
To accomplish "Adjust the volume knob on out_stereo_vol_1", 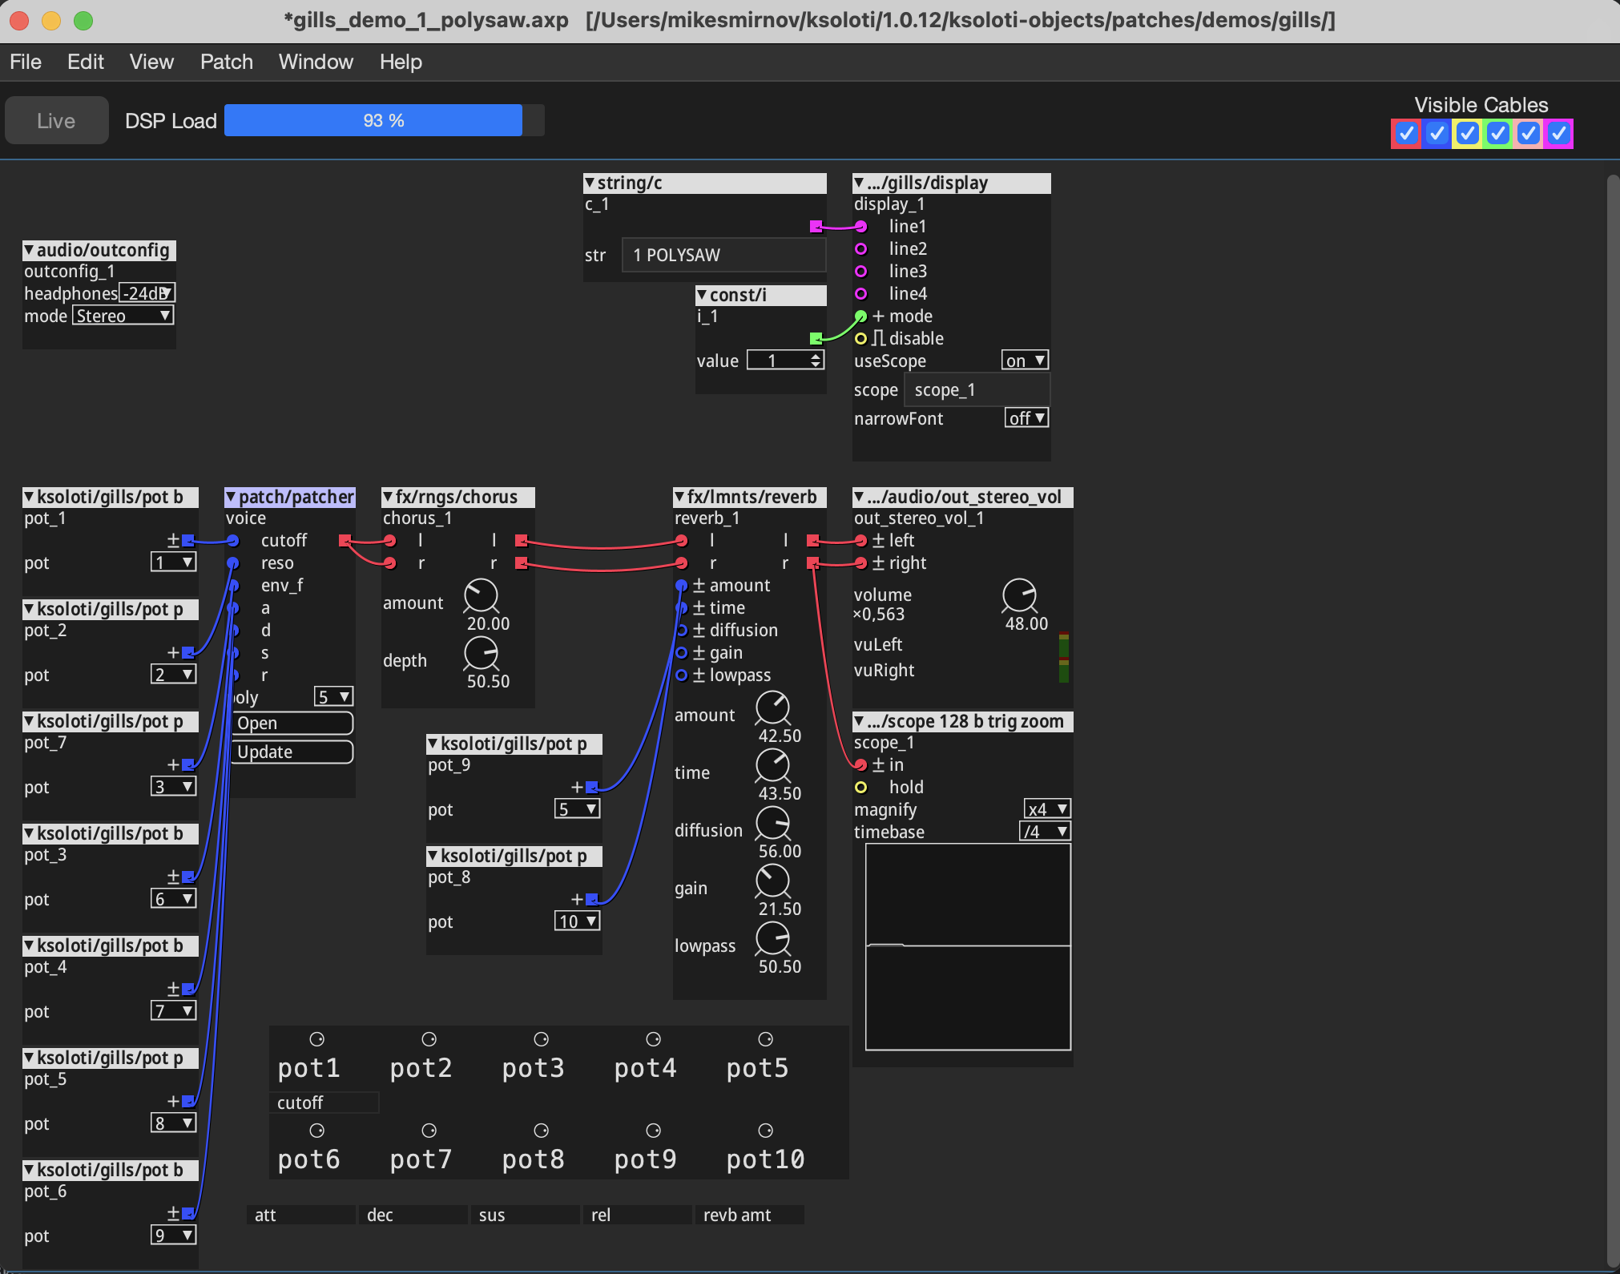I will [x=1020, y=595].
